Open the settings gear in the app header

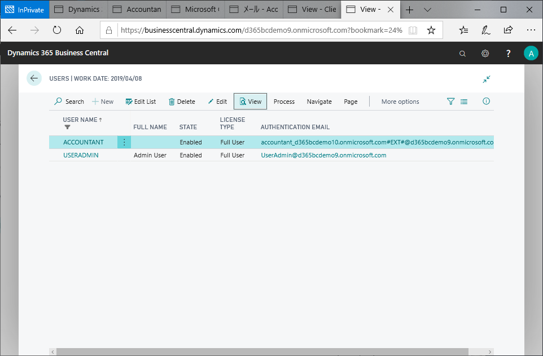[x=485, y=54]
